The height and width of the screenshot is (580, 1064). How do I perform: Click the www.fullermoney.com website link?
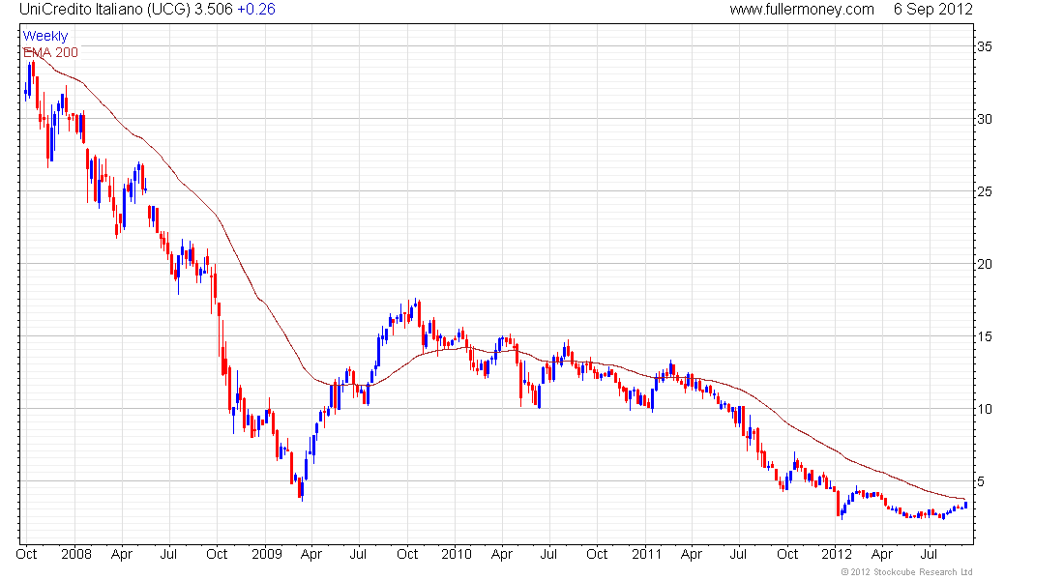(x=802, y=10)
